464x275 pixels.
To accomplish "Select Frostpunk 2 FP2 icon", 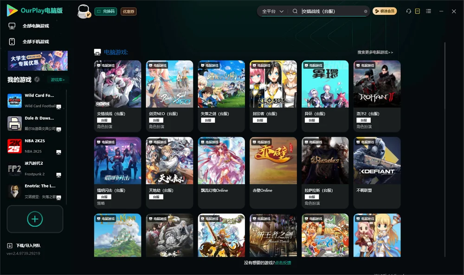I will [x=14, y=169].
